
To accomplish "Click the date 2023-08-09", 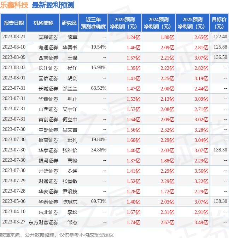I will [14, 57].
